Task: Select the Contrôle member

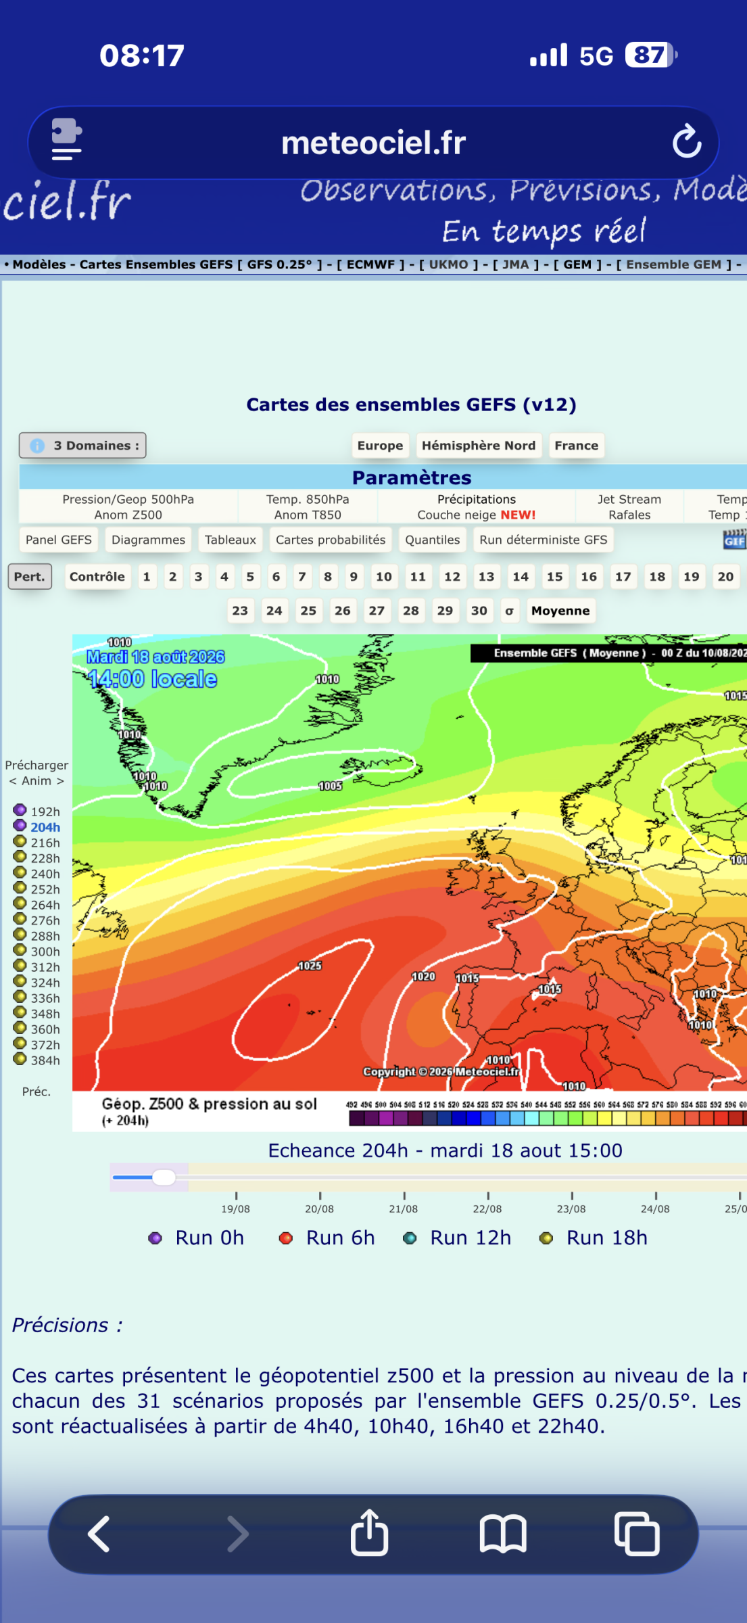Action: tap(97, 577)
